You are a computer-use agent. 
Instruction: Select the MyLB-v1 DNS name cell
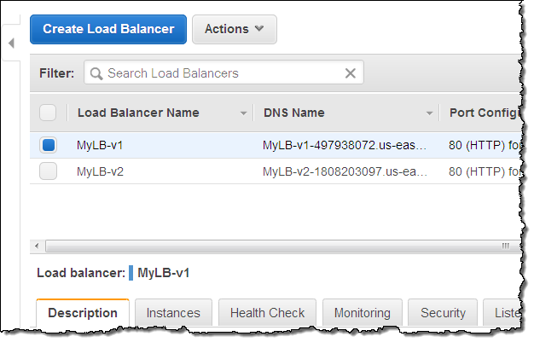344,145
